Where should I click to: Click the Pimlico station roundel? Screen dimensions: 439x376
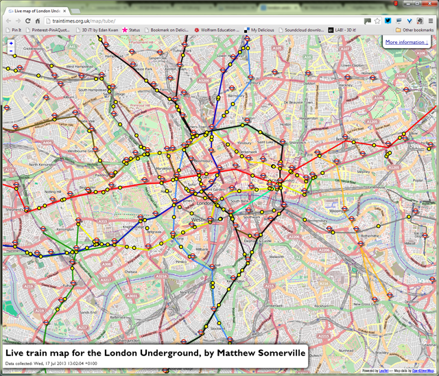point(193,256)
